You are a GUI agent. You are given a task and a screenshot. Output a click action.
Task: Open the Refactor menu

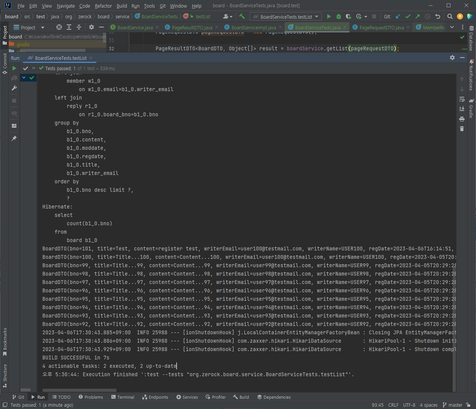103,6
